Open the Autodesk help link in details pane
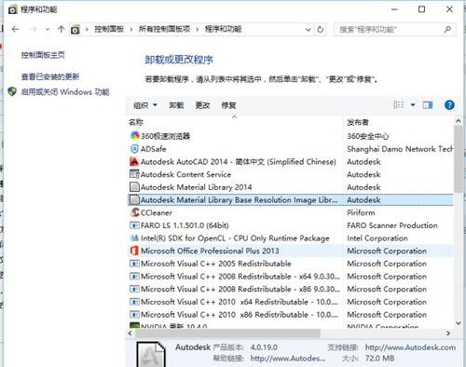 click(x=288, y=358)
